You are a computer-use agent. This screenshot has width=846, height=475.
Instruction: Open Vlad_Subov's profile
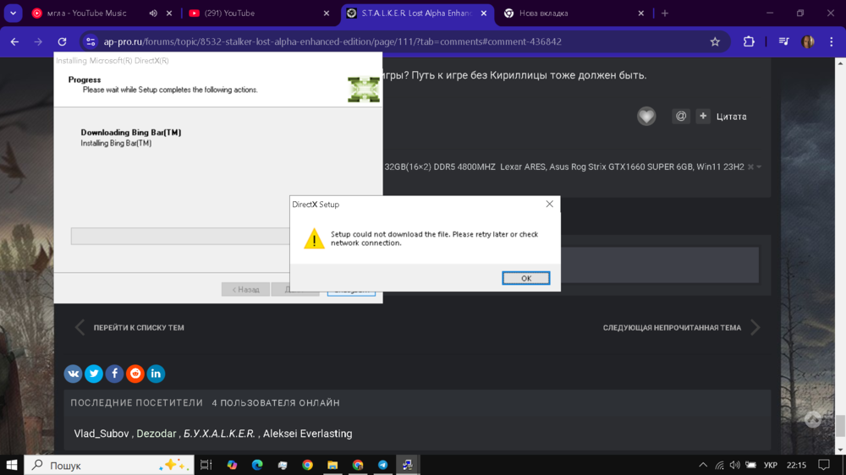pos(102,434)
